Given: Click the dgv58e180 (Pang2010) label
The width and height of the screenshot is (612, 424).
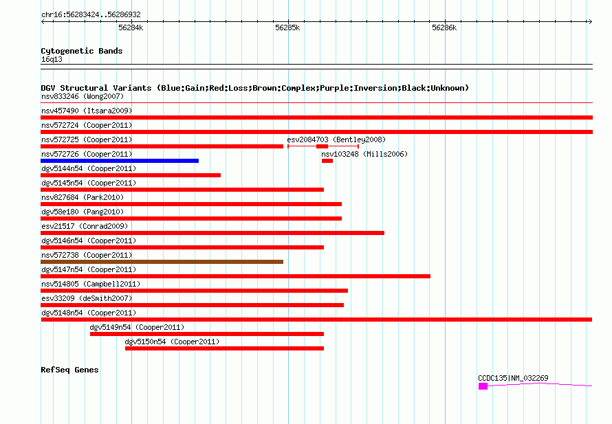Looking at the screenshot, I should [x=83, y=212].
